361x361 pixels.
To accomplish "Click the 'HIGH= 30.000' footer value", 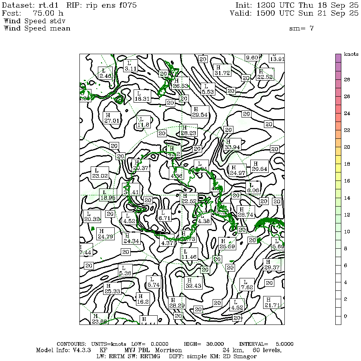I will pos(204,344).
